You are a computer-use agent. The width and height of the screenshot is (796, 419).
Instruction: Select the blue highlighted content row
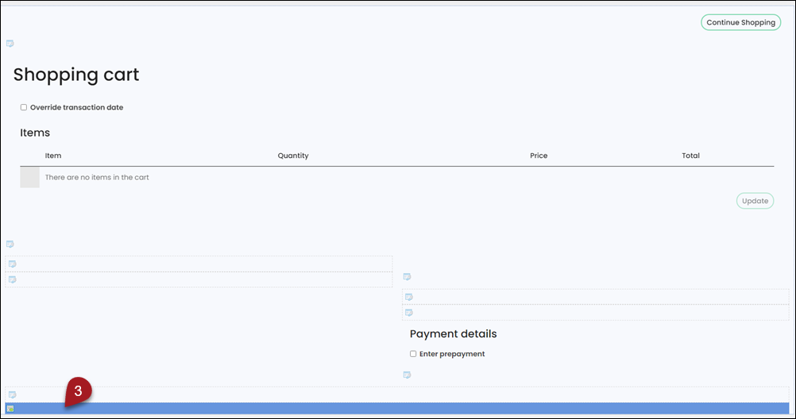tap(397, 409)
